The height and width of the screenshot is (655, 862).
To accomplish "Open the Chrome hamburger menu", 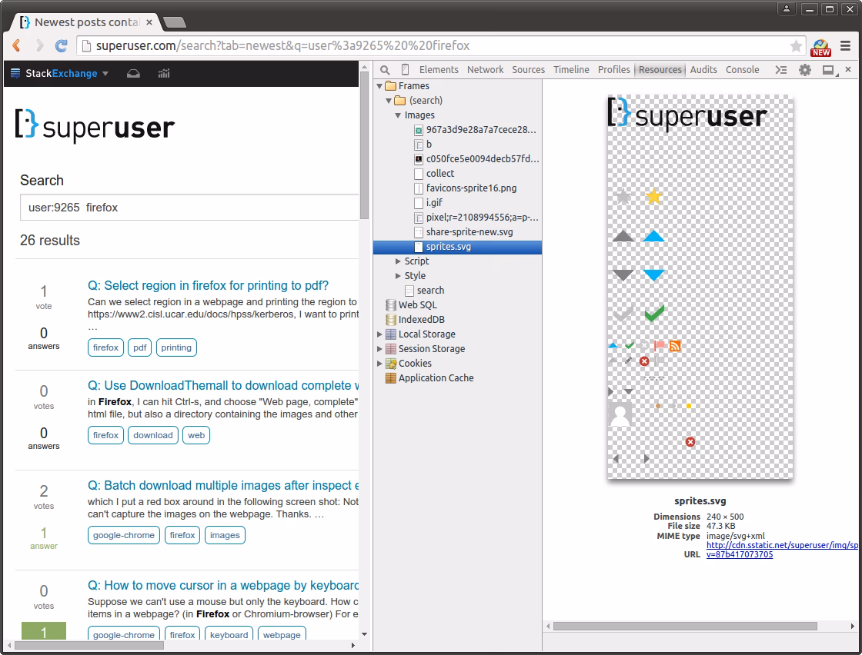I will 846,46.
